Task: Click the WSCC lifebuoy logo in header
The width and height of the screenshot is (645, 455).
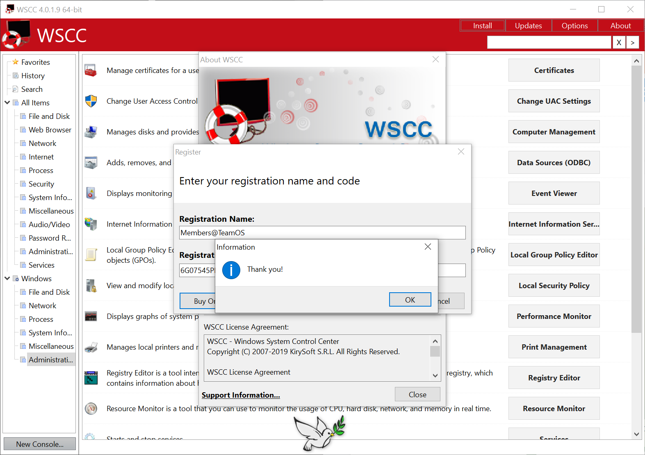Action: coord(16,34)
